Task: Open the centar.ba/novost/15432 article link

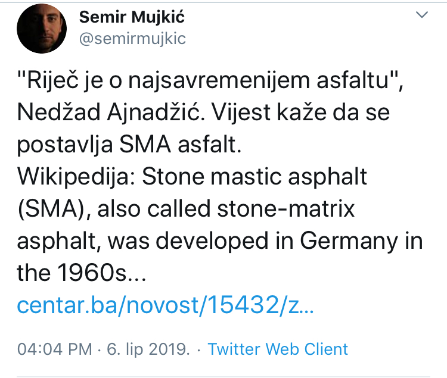Action: pyautogui.click(x=165, y=305)
